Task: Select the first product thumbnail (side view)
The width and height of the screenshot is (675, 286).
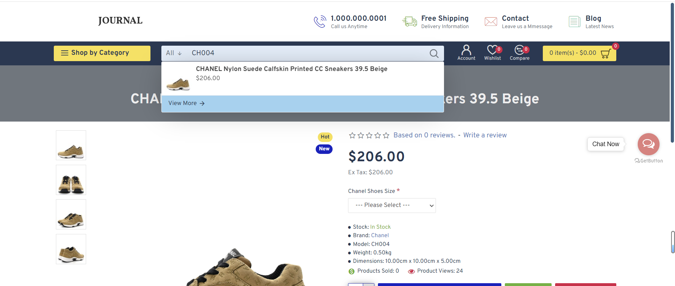Action: [71, 145]
